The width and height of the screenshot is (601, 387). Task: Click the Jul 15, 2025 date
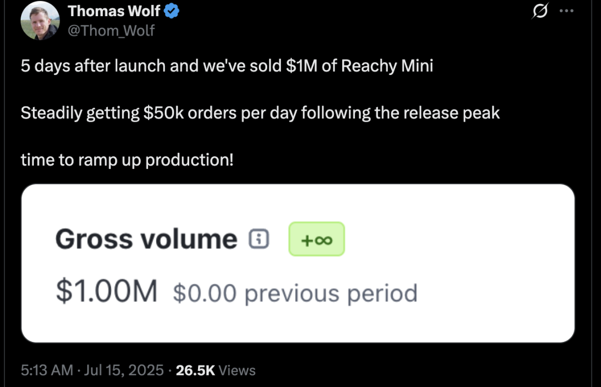click(124, 370)
